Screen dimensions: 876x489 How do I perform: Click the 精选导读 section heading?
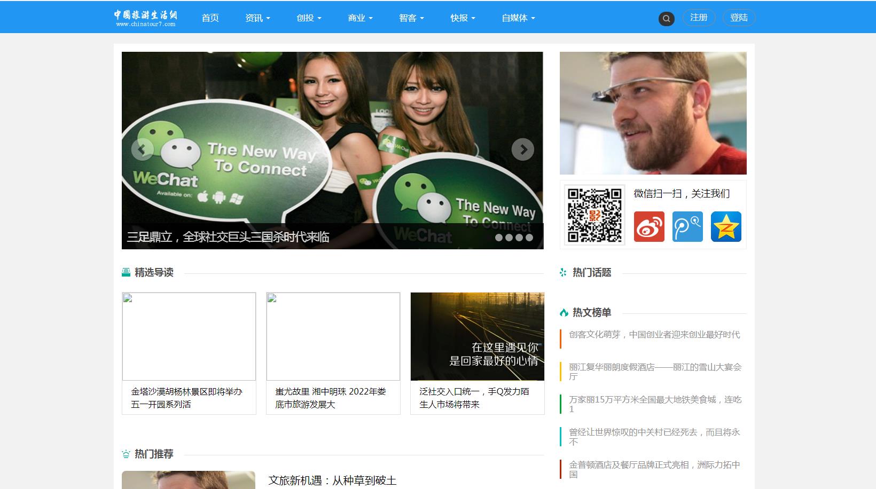154,272
